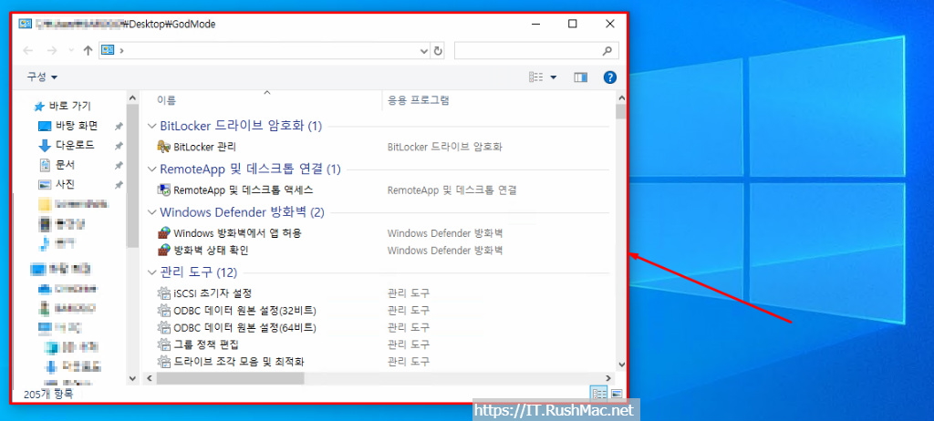Open 다운로드 in quick access
This screenshot has width=934, height=421.
click(x=75, y=145)
